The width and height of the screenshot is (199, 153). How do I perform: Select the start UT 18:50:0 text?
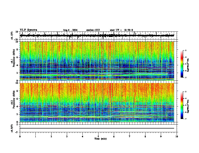pyautogui.click(x=121, y=30)
